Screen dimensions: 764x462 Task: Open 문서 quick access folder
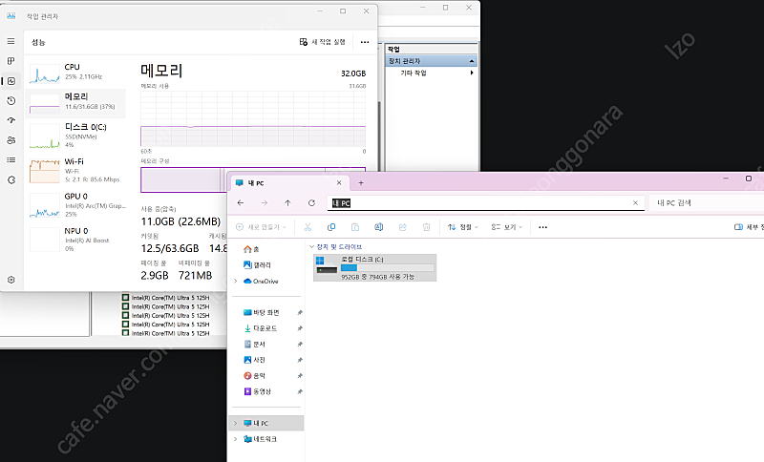(254, 345)
